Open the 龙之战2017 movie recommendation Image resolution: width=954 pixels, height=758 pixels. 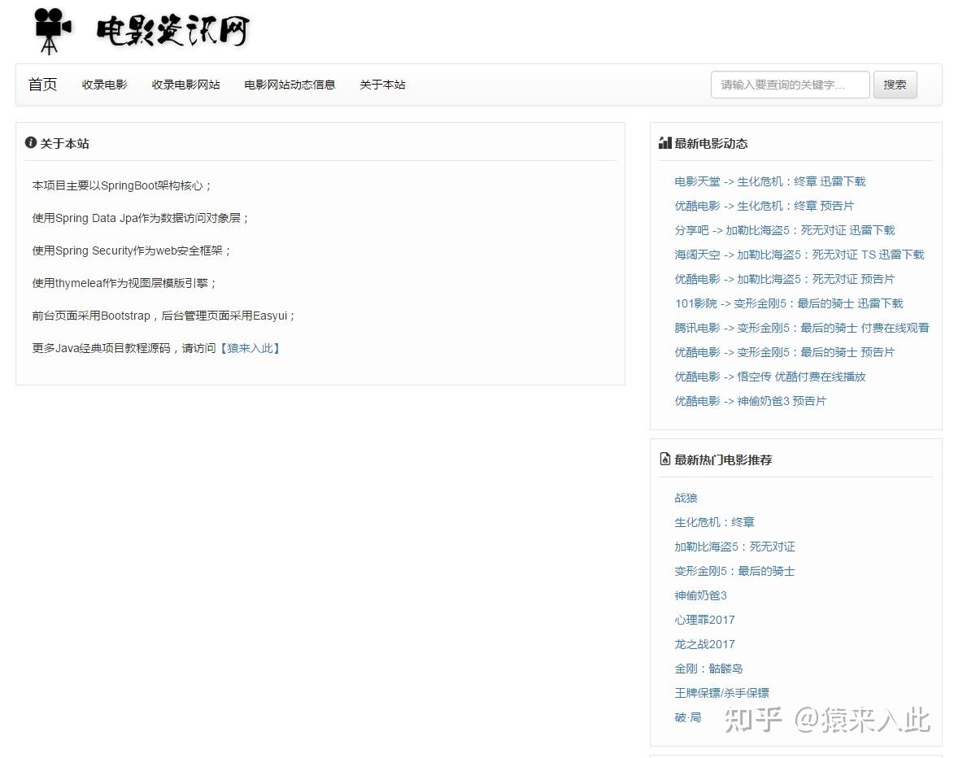click(704, 643)
